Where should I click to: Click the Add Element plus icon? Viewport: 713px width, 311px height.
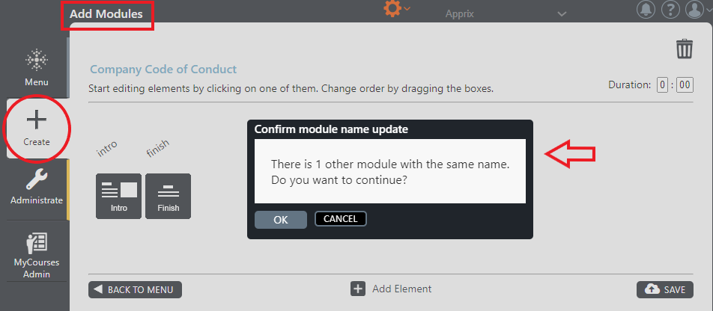click(358, 289)
